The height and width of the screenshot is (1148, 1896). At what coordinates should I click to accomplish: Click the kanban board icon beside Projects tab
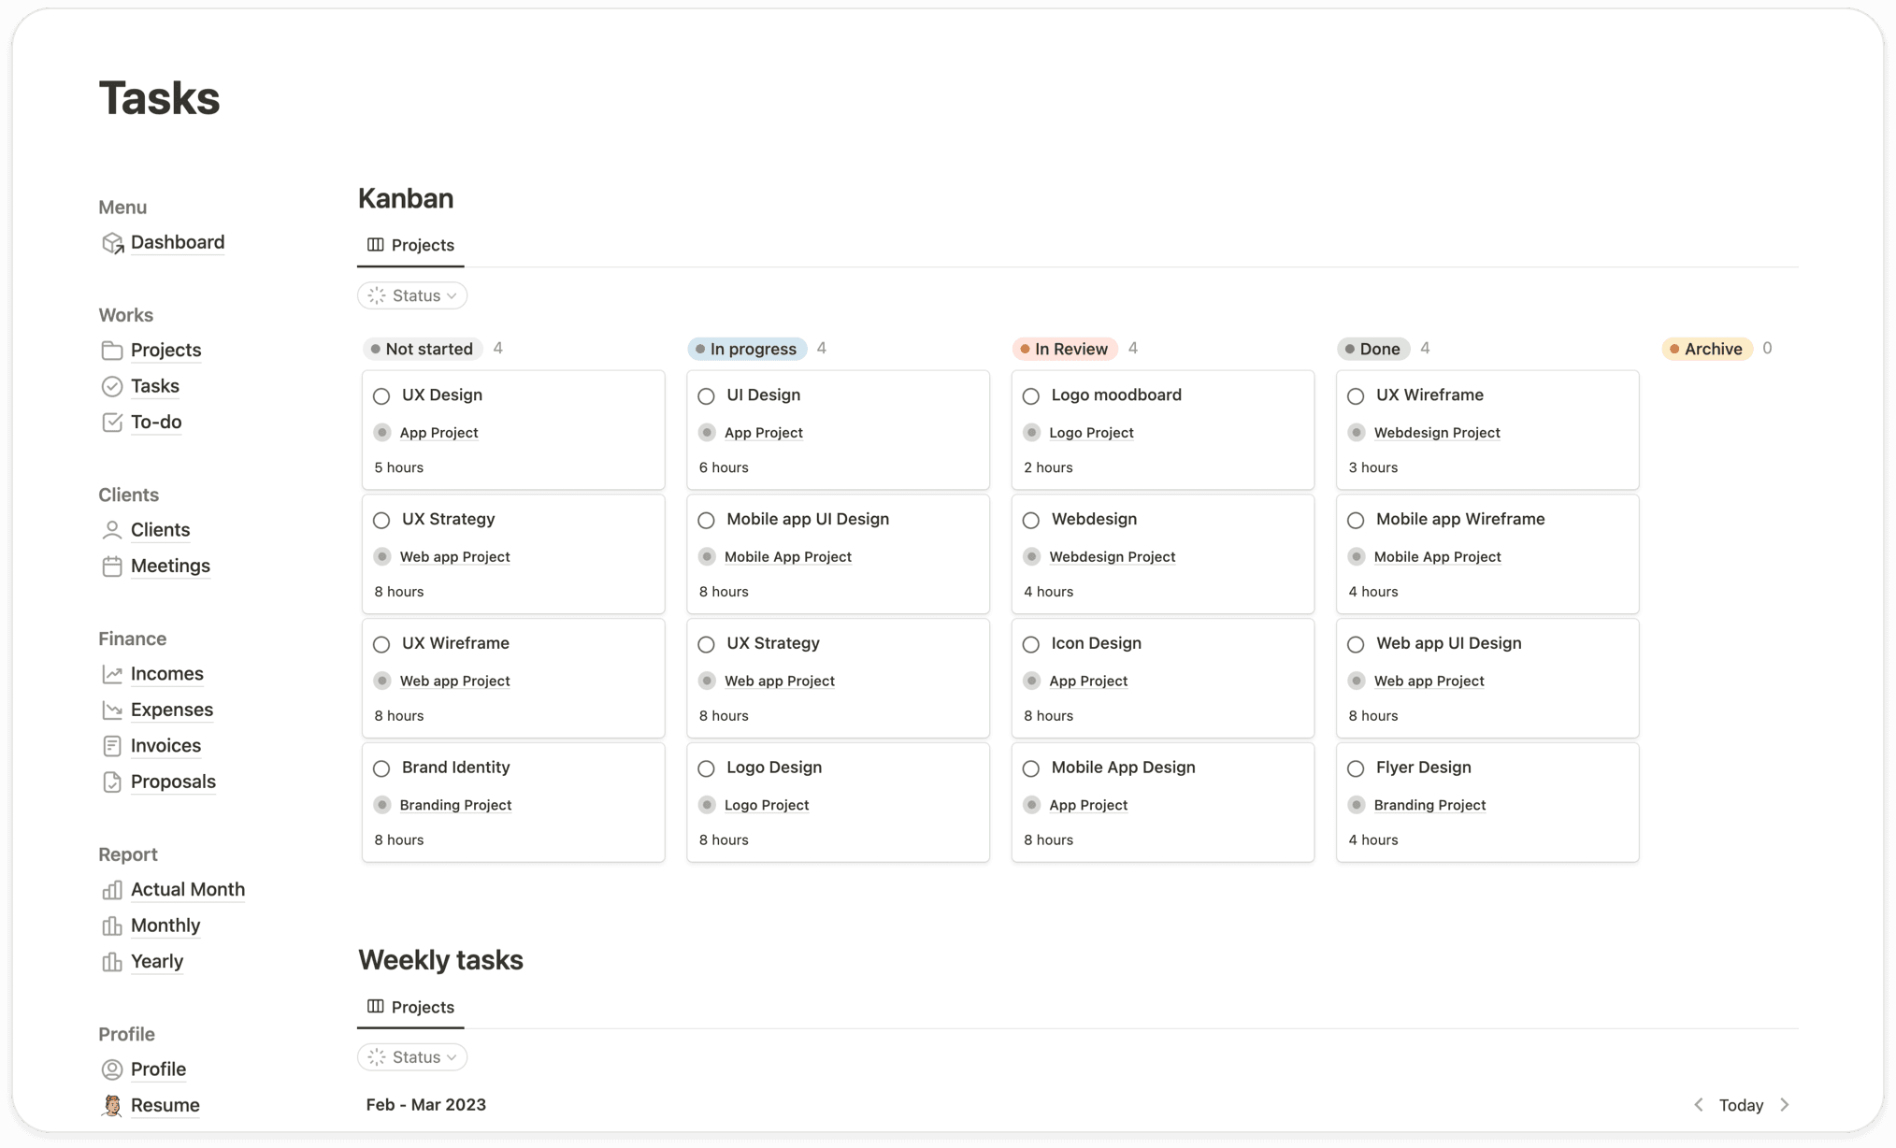(x=374, y=245)
